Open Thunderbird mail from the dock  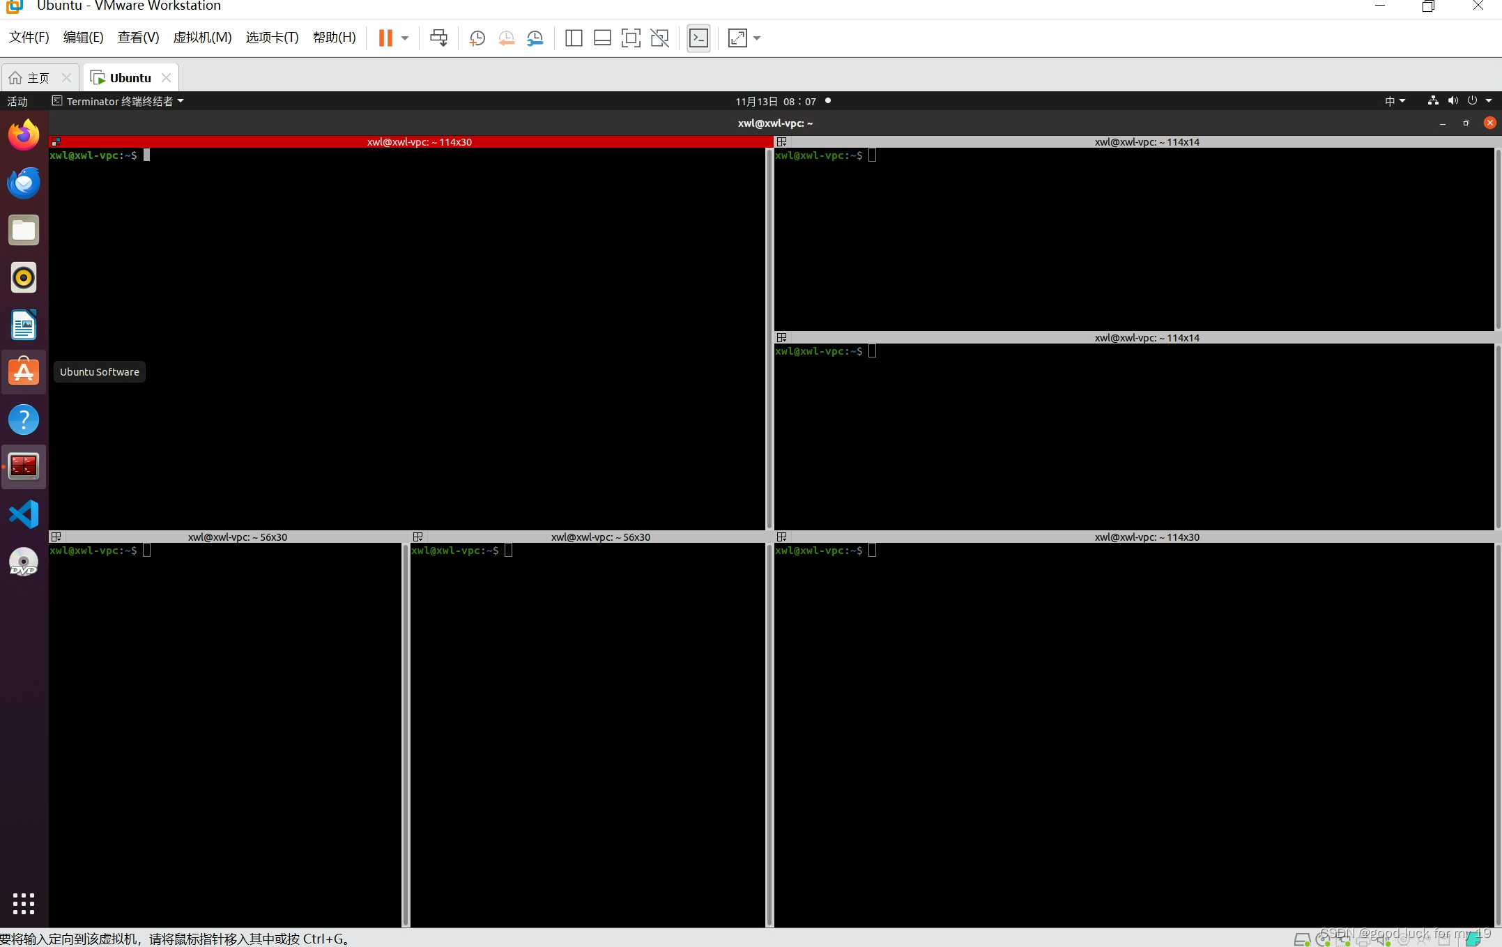pyautogui.click(x=23, y=183)
